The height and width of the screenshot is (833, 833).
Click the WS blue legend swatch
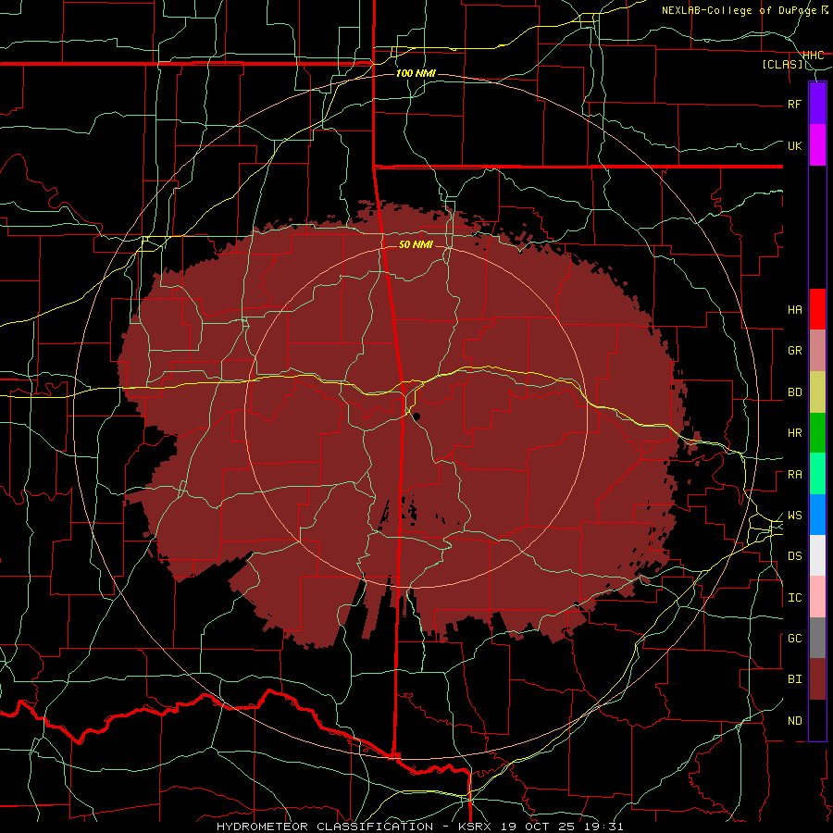(x=817, y=515)
